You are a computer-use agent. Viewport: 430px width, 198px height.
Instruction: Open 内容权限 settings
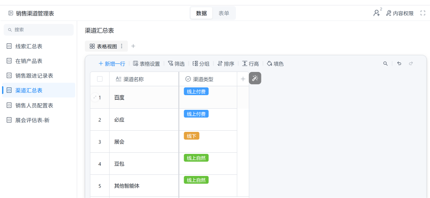point(400,13)
